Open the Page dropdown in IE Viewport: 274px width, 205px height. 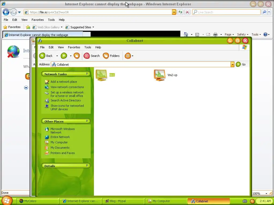tap(229, 34)
